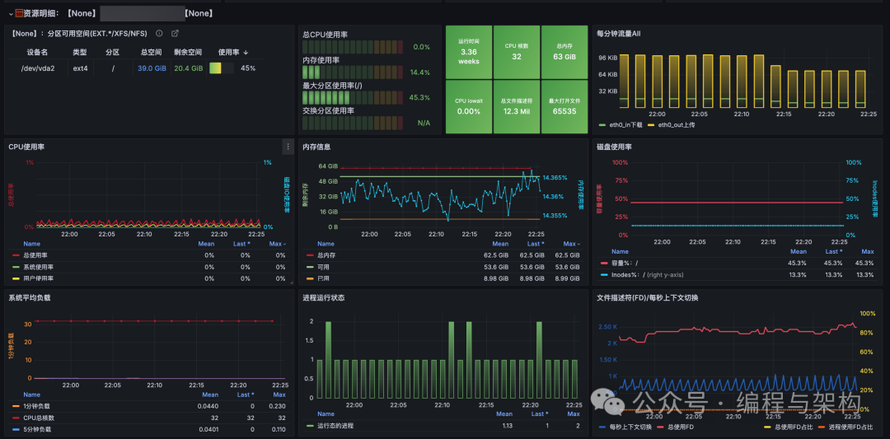Sort the partition table by 设备名

click(37, 52)
